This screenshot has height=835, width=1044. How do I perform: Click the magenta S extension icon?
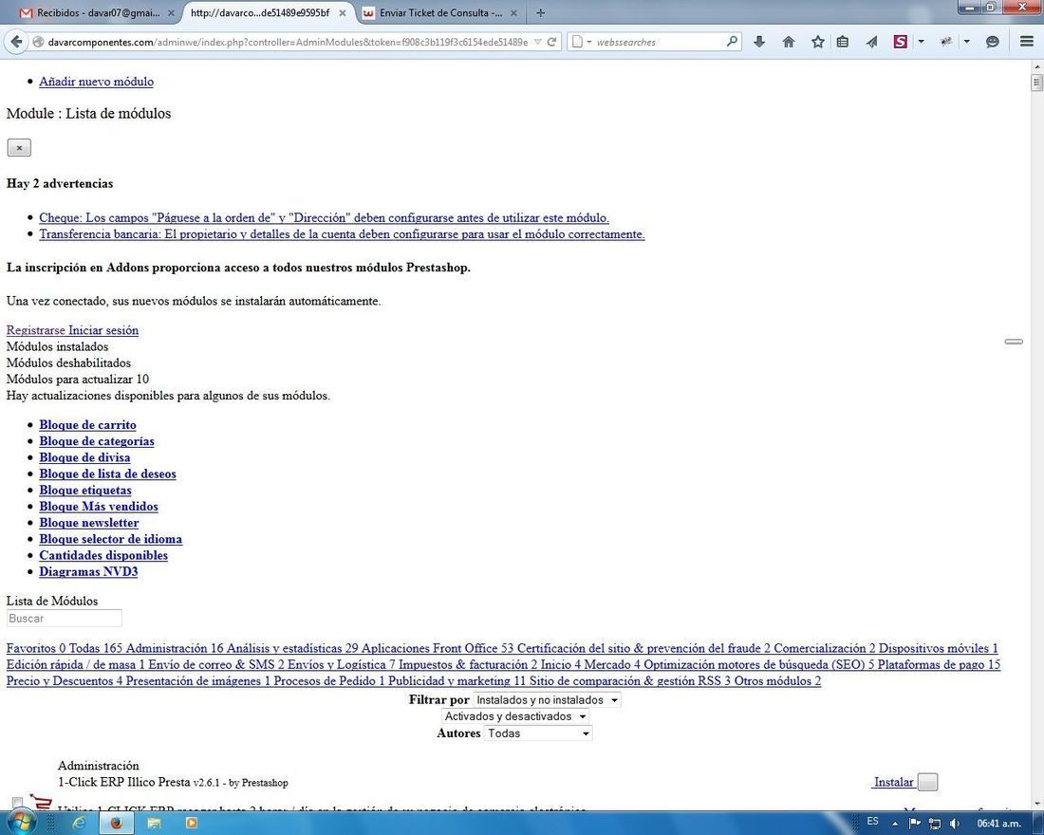tap(900, 42)
